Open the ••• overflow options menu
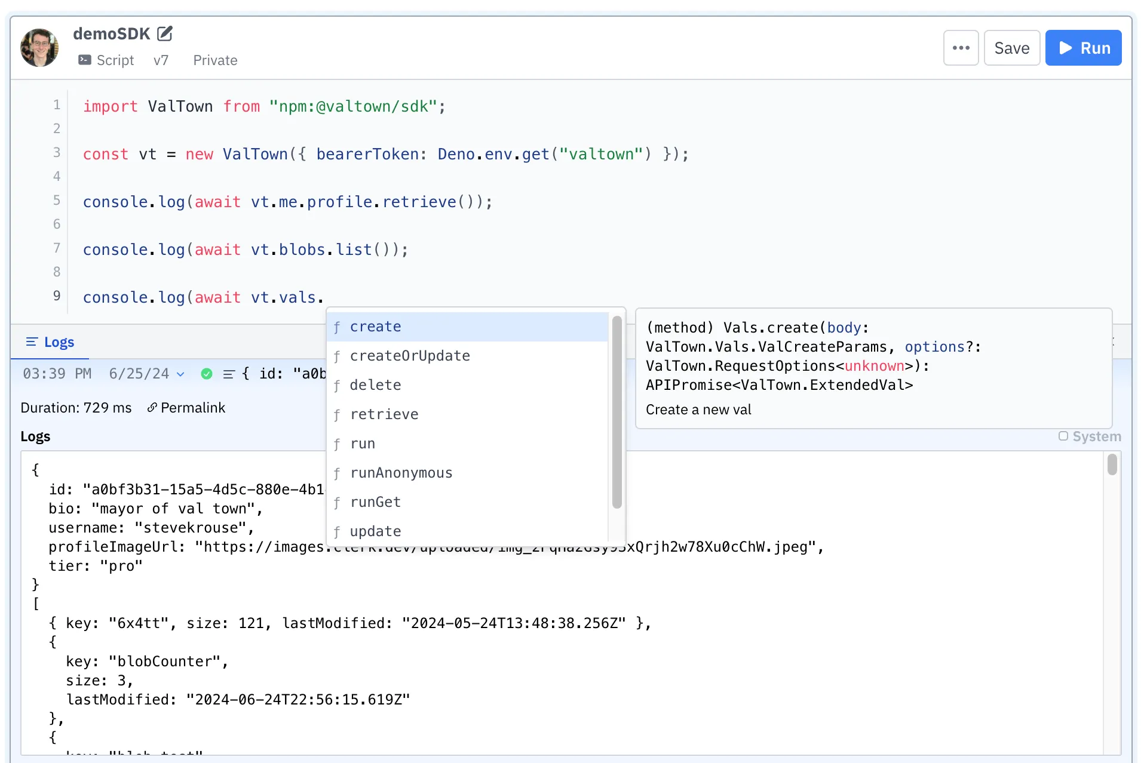This screenshot has height=763, width=1147. pyautogui.click(x=961, y=47)
